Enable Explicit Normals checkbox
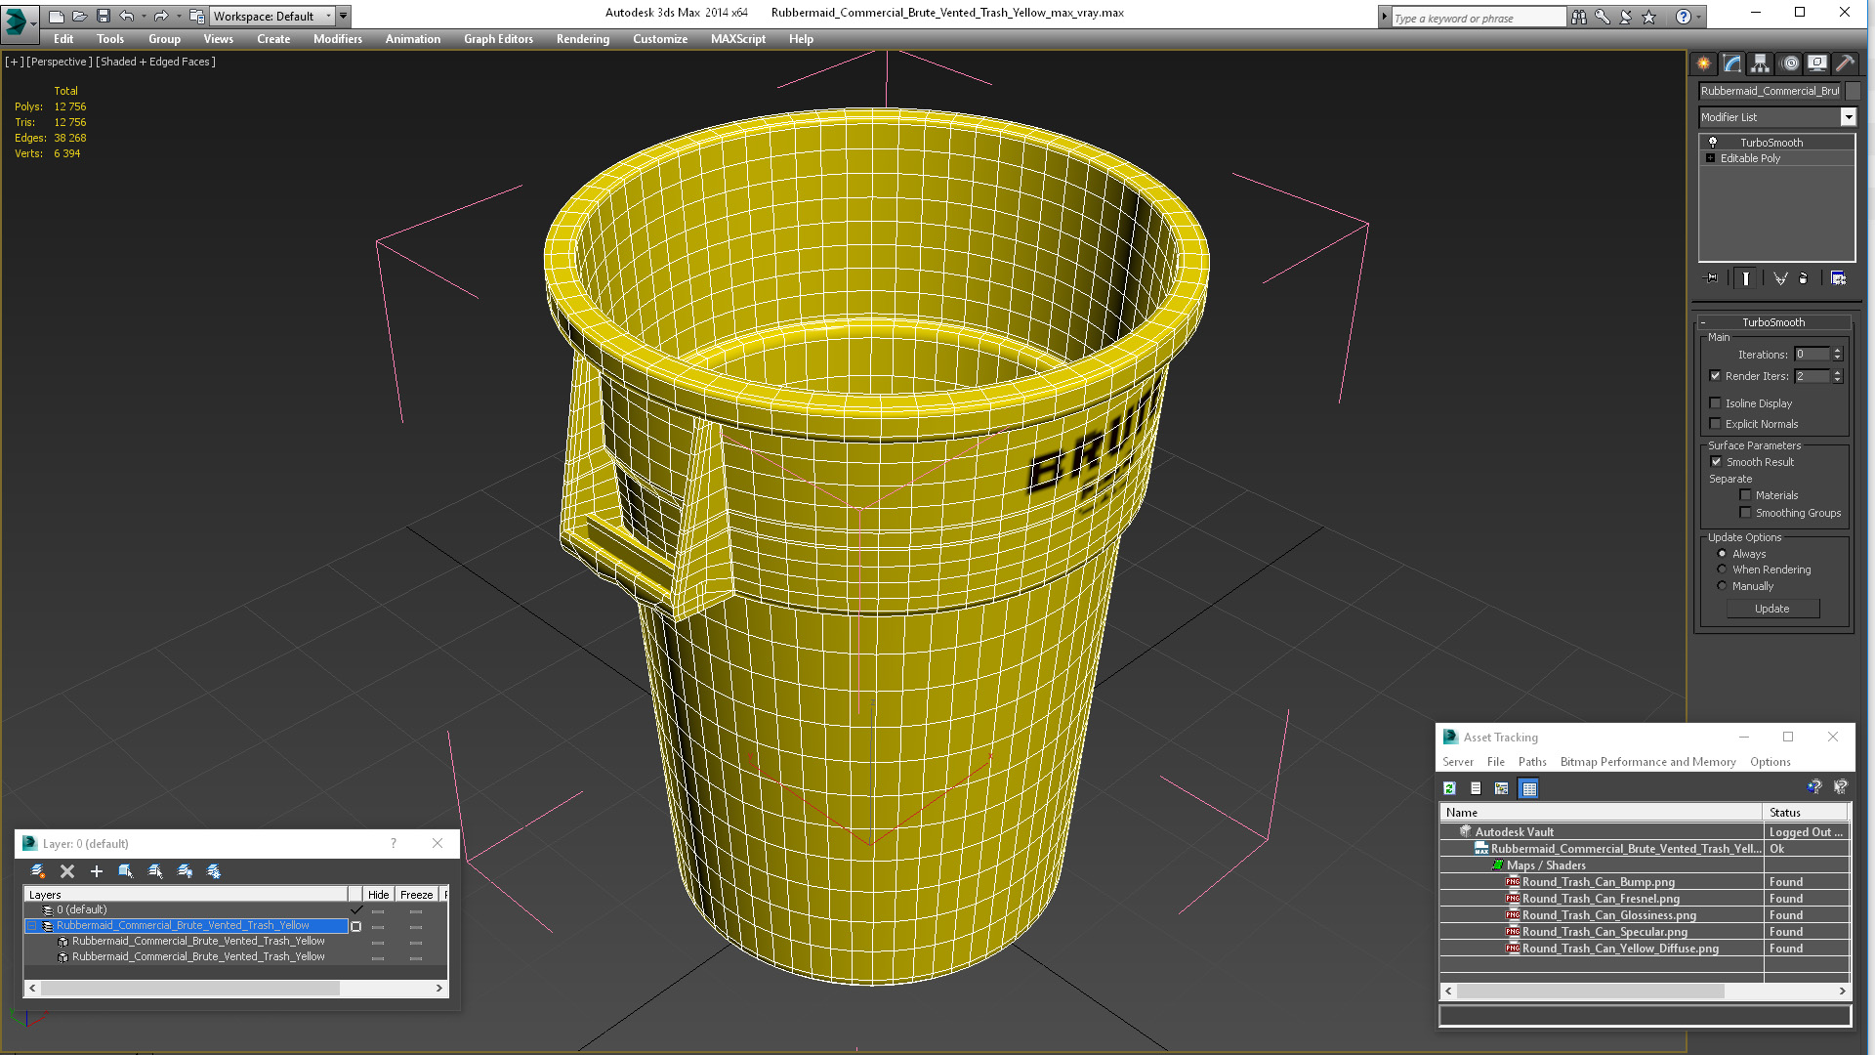 tap(1715, 424)
